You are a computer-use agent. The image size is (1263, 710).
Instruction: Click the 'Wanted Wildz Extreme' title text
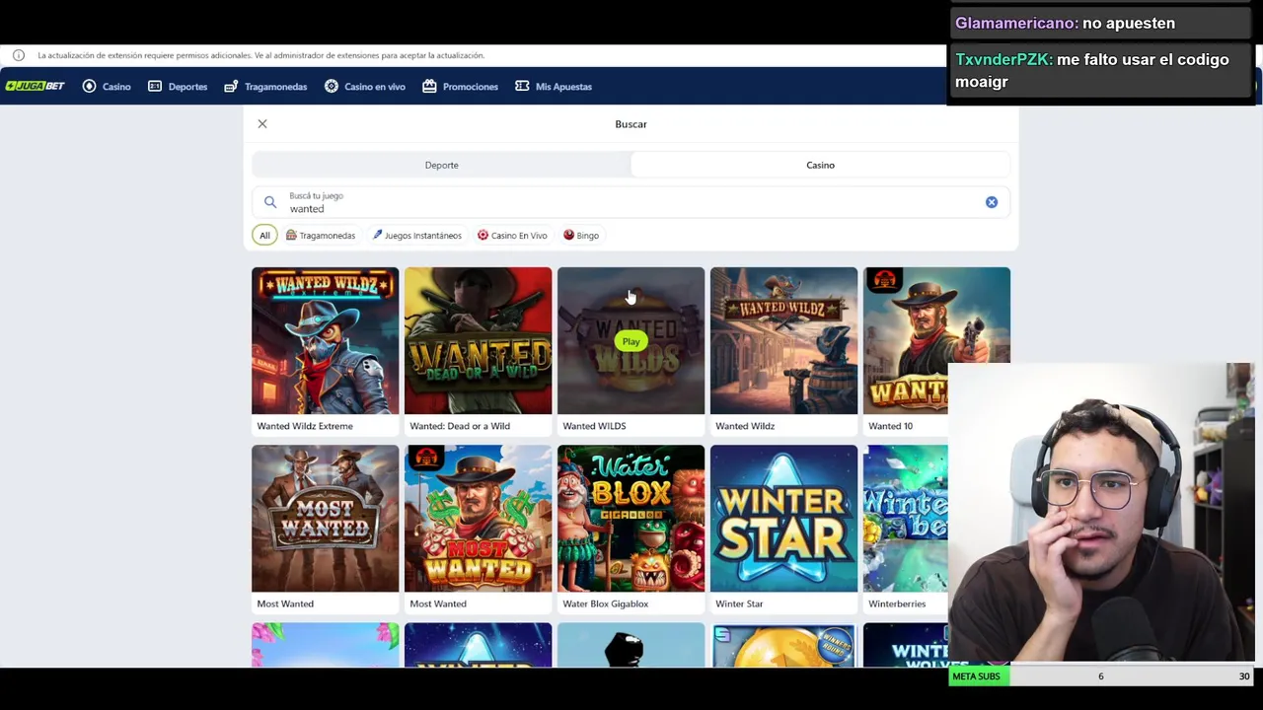(x=305, y=426)
